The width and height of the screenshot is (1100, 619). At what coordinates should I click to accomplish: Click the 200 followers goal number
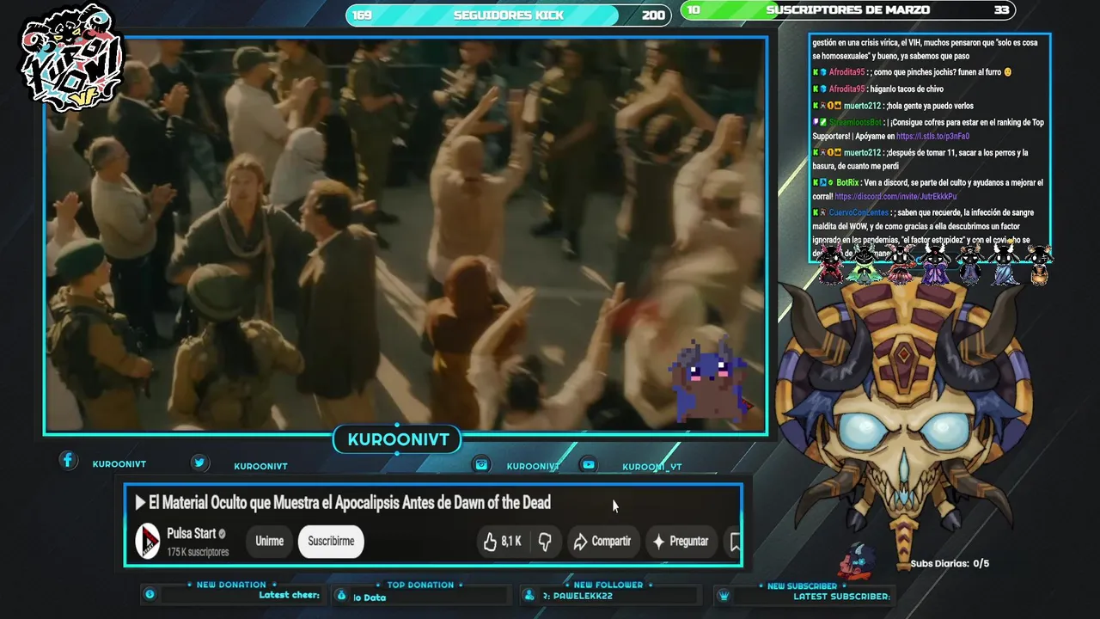(653, 15)
